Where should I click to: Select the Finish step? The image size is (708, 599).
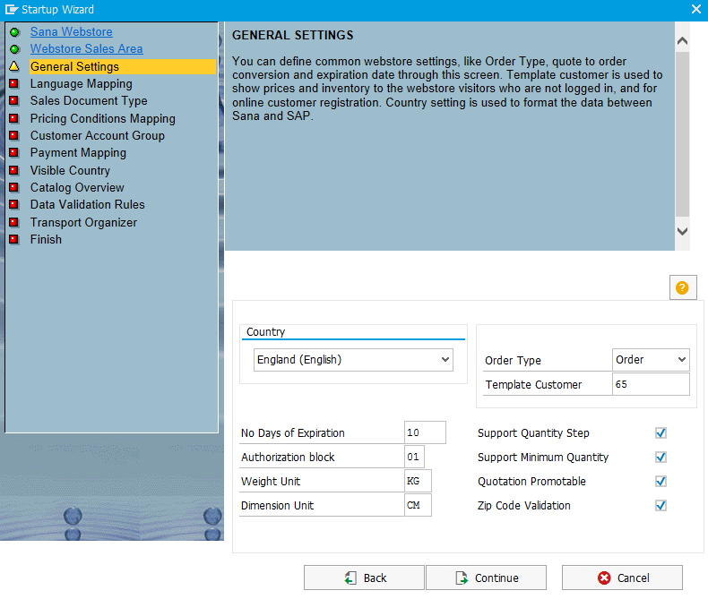click(x=46, y=239)
